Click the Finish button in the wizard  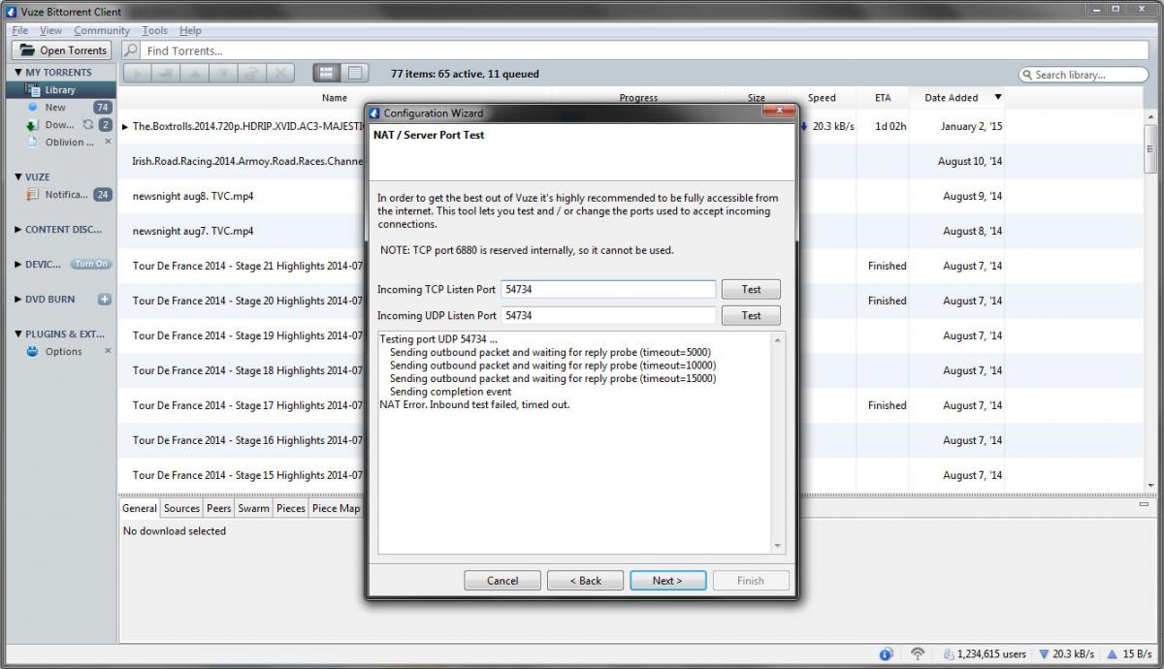tap(751, 581)
